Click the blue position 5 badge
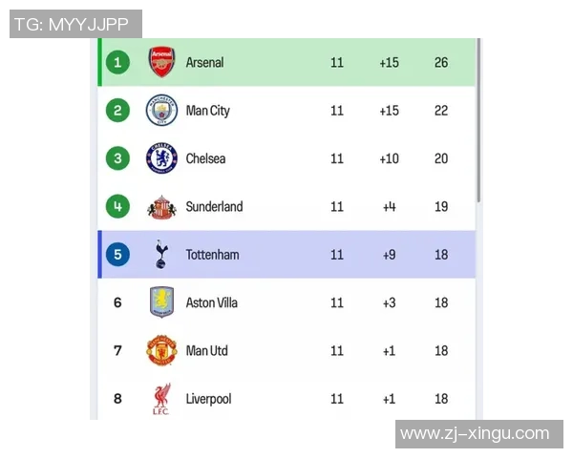Image resolution: width=573 pixels, height=458 pixels. pyautogui.click(x=117, y=255)
